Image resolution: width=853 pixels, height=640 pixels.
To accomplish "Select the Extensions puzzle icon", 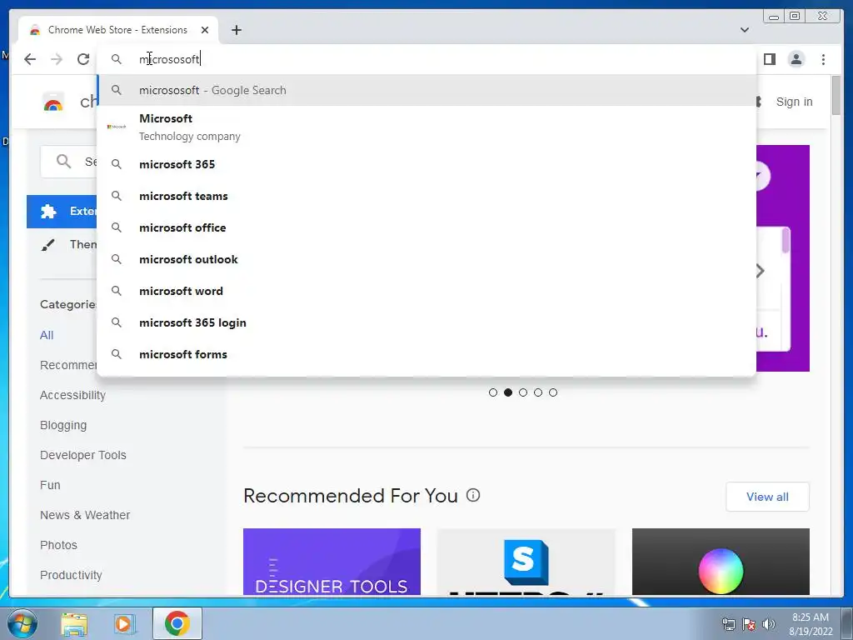I will coord(48,211).
